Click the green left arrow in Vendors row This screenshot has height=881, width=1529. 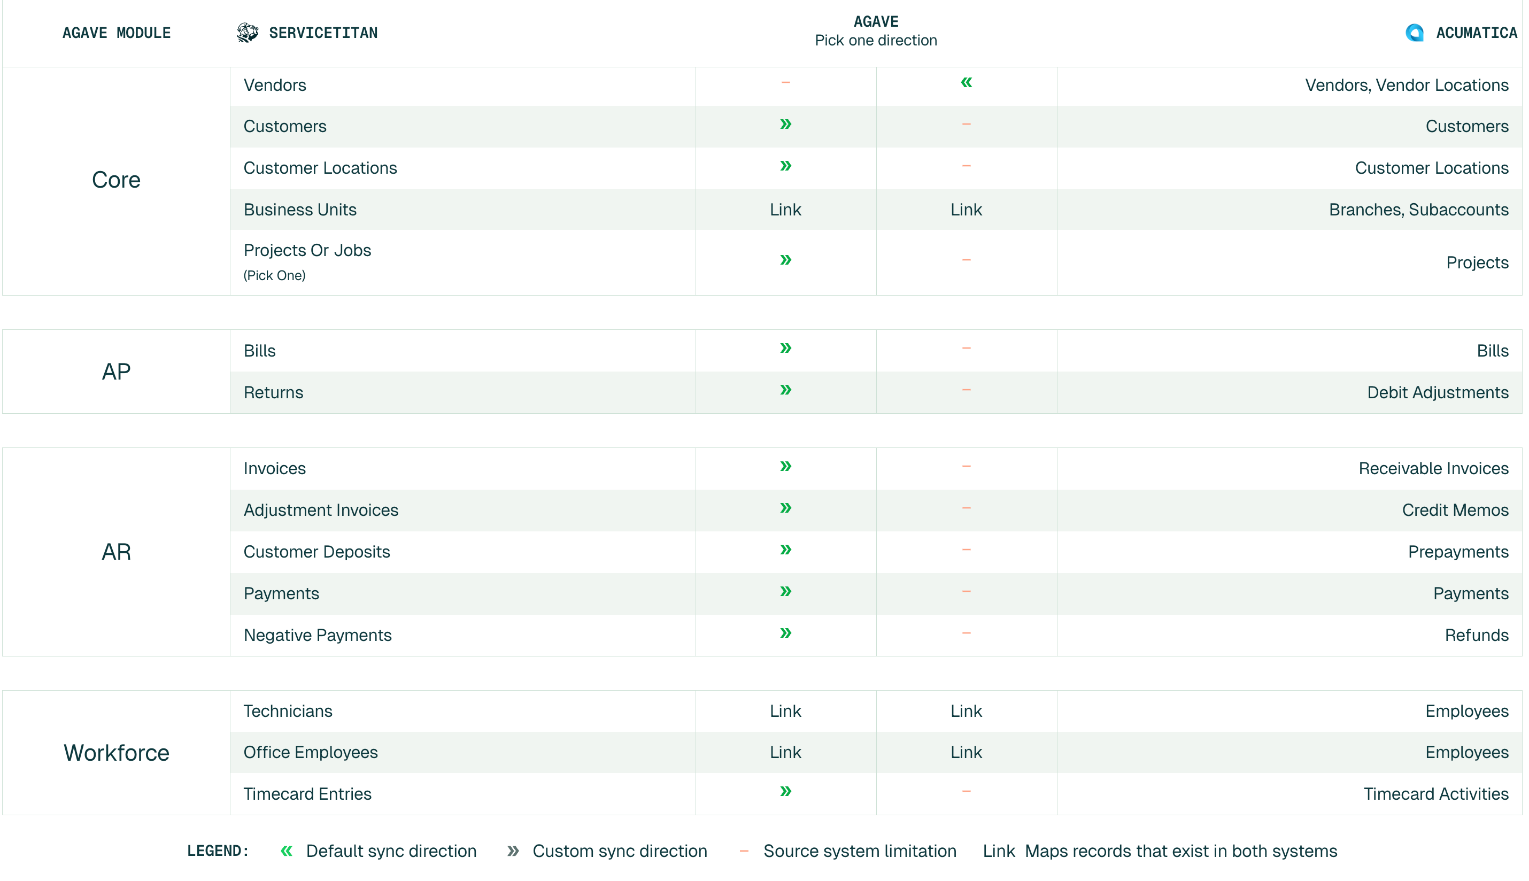point(966,82)
